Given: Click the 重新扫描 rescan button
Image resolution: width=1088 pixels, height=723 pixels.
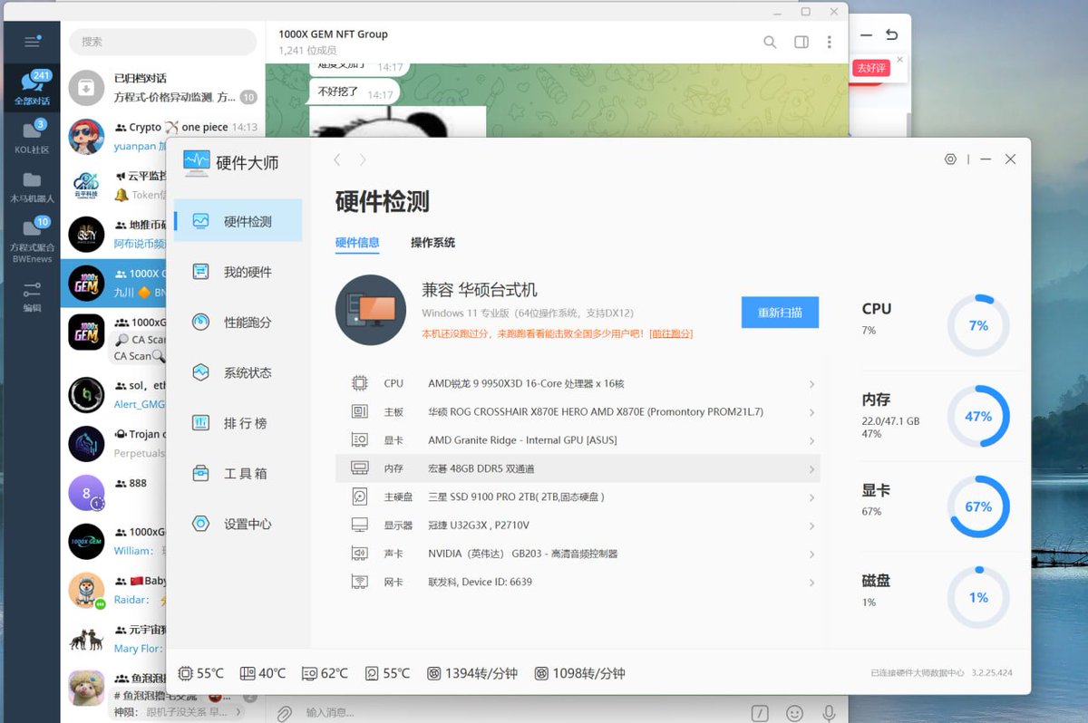Looking at the screenshot, I should pos(780,312).
